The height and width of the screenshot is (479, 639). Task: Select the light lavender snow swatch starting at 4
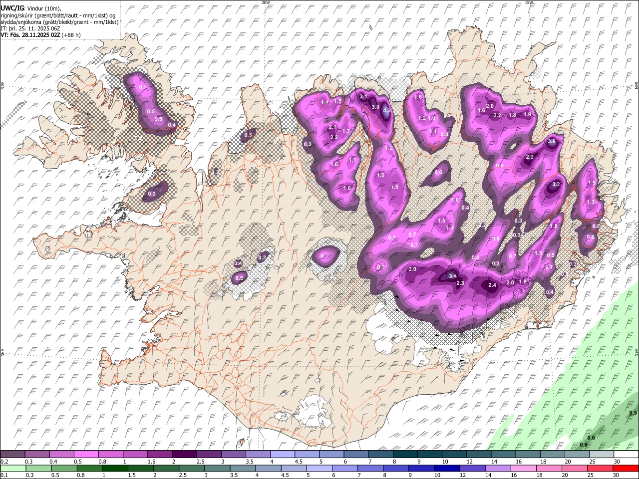(282, 455)
